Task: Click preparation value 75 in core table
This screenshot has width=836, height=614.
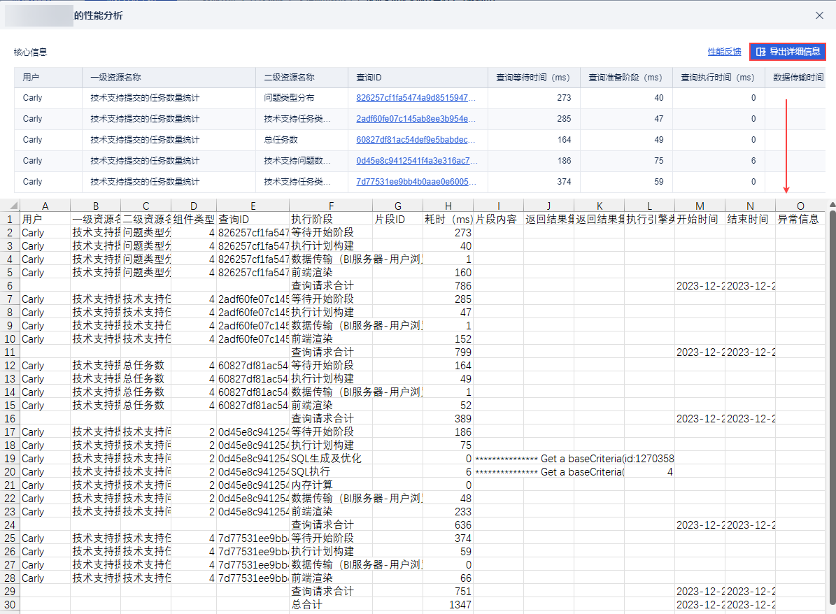Action: pyautogui.click(x=659, y=160)
